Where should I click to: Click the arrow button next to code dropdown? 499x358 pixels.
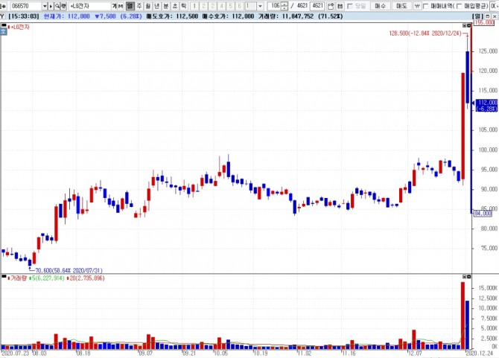(x=51, y=6)
